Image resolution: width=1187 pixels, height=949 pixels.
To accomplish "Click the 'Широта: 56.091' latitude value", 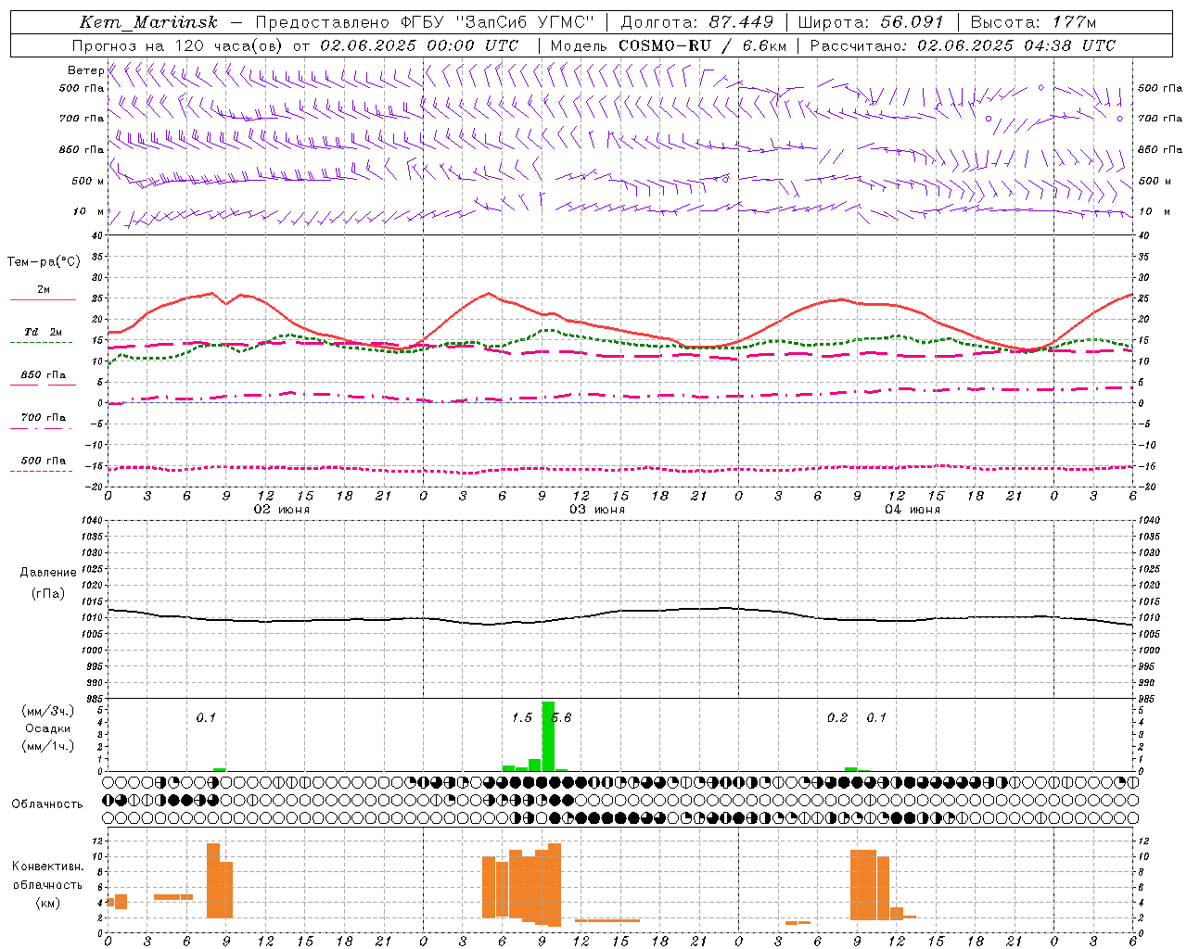I will 870,22.
